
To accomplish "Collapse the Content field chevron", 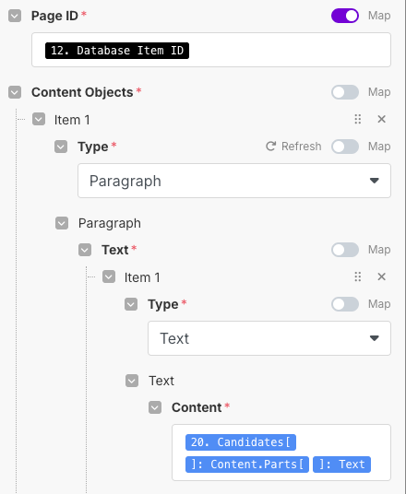I will [x=155, y=407].
